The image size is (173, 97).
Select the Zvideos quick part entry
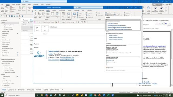[123, 25]
